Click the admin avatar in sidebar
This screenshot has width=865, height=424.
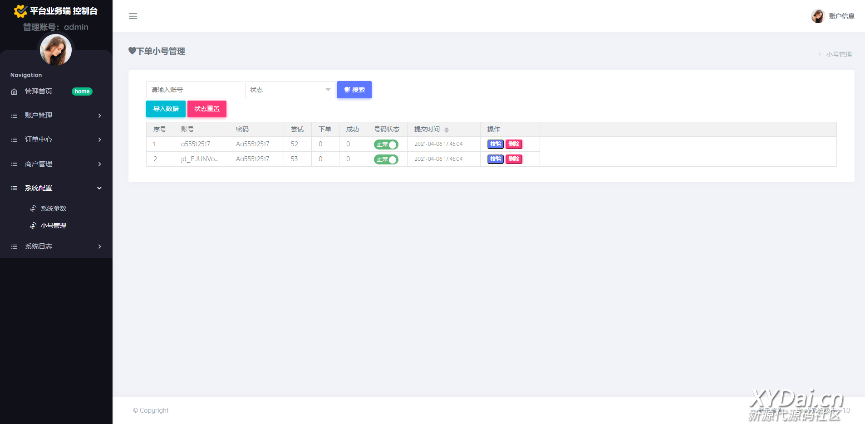tap(56, 50)
